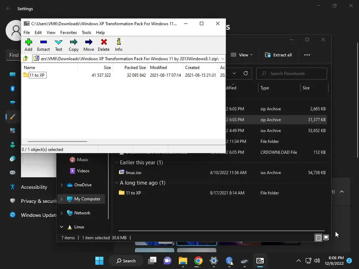Image resolution: width=359 pixels, height=269 pixels.
Task: Sort 7-Zip list by Name column
Action: pos(50,68)
